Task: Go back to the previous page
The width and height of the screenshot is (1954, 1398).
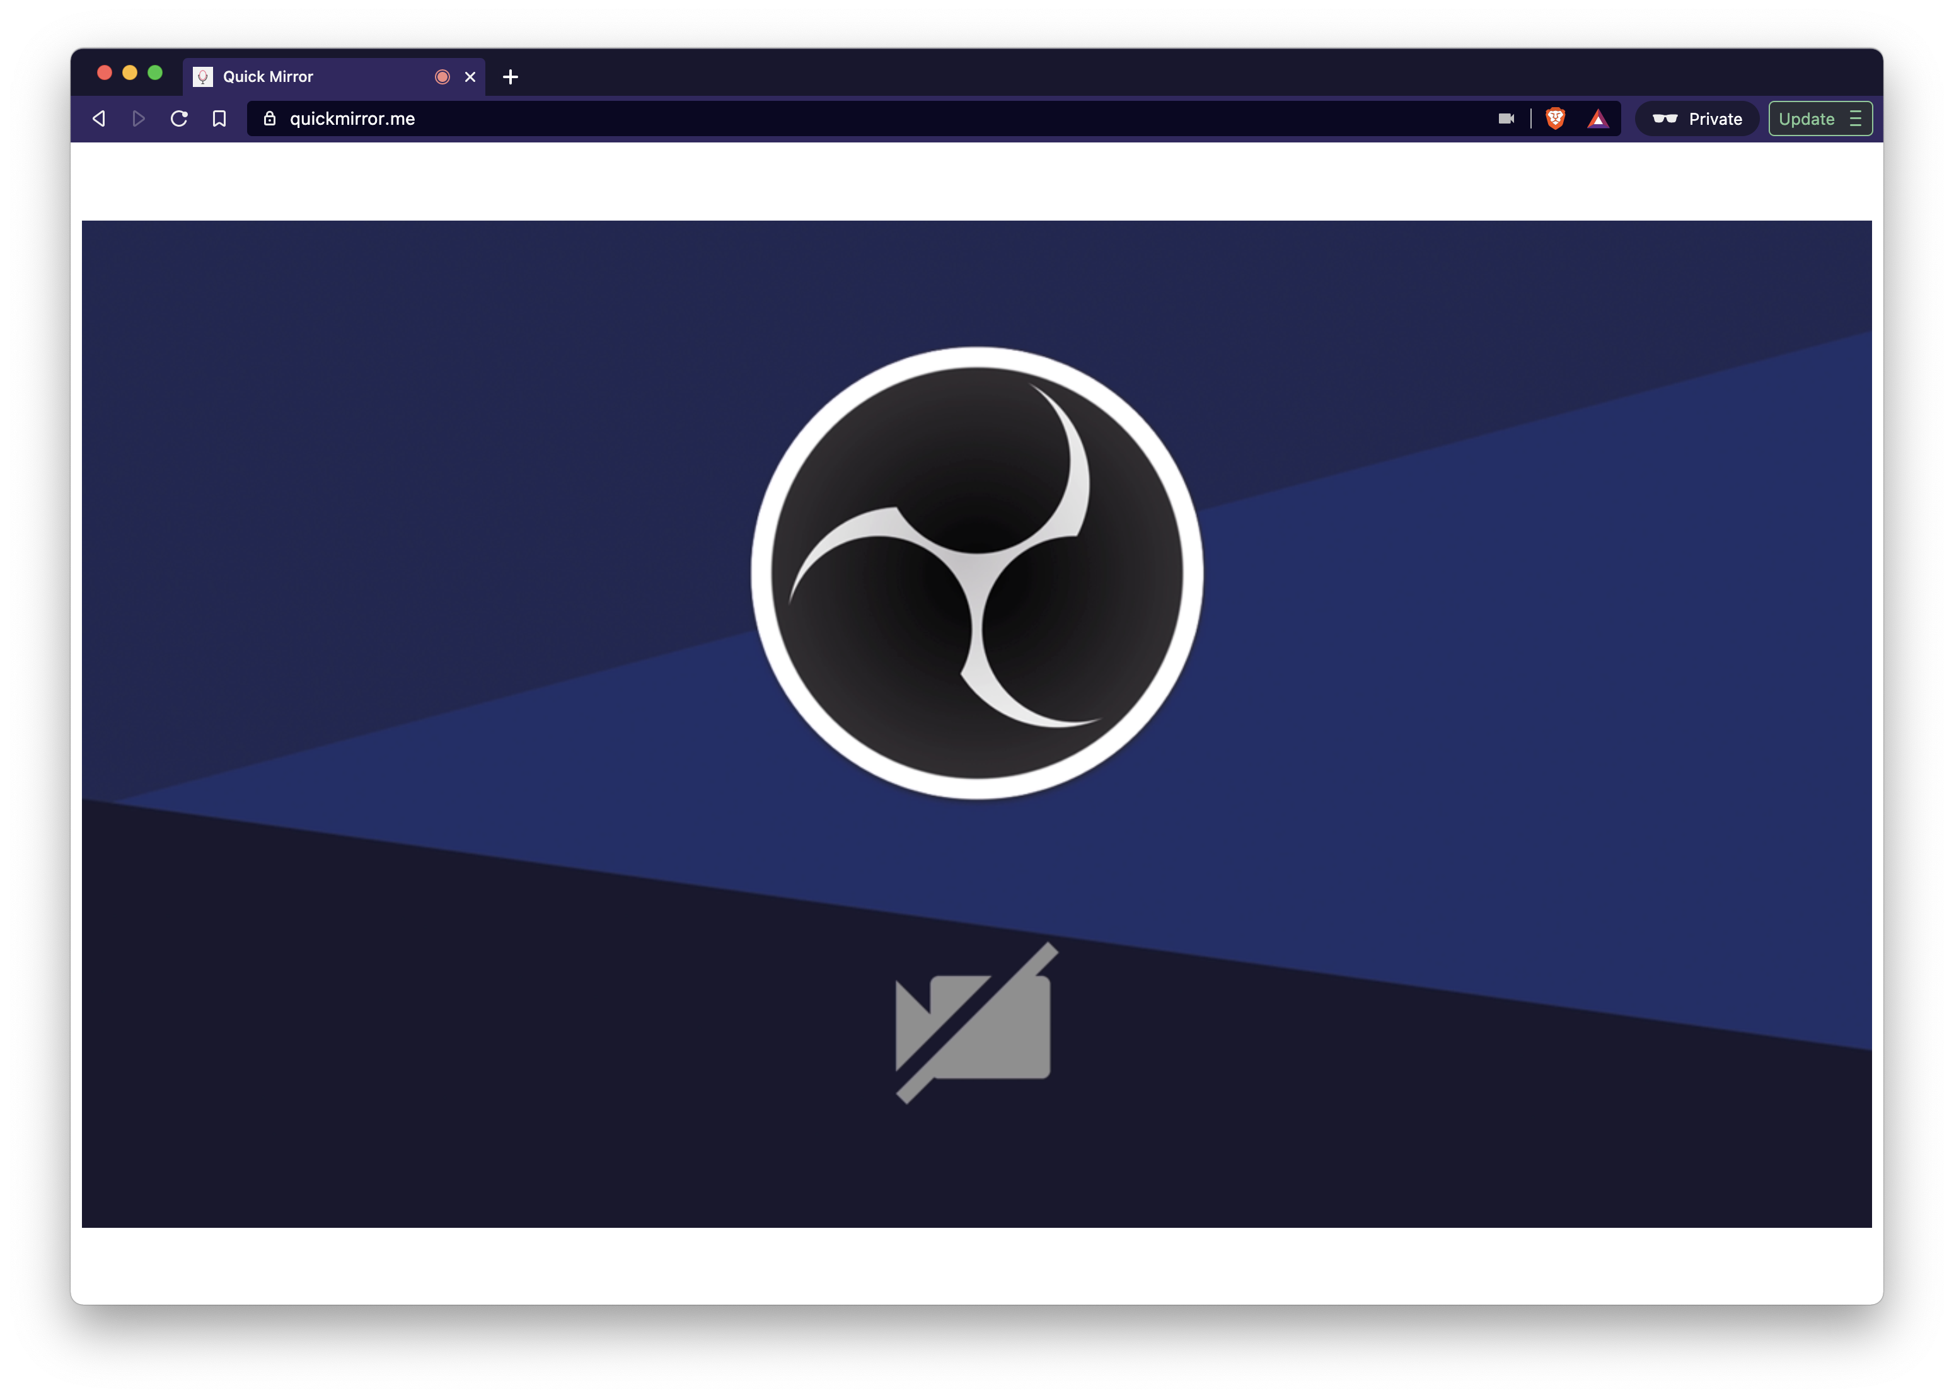Action: (x=99, y=118)
